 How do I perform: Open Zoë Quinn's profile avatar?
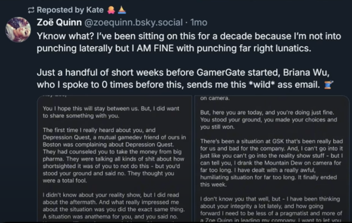(18, 30)
